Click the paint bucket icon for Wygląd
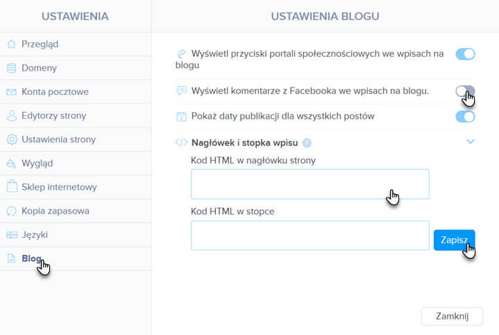The image size is (499, 335). [11, 163]
